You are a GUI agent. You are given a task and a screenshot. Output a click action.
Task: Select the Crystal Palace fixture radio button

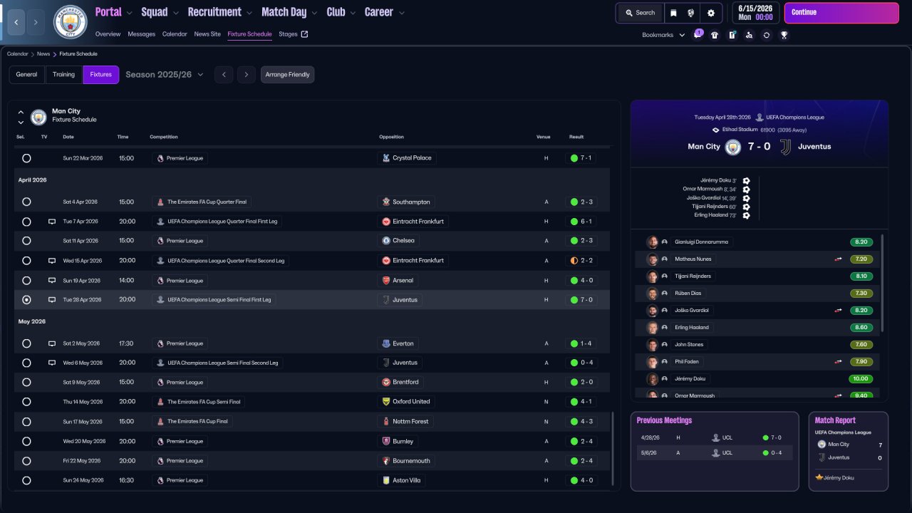tap(26, 158)
